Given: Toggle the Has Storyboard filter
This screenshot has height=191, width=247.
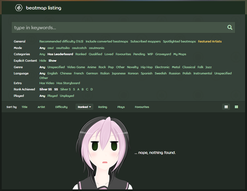Looking at the screenshot, I should (x=68, y=83).
